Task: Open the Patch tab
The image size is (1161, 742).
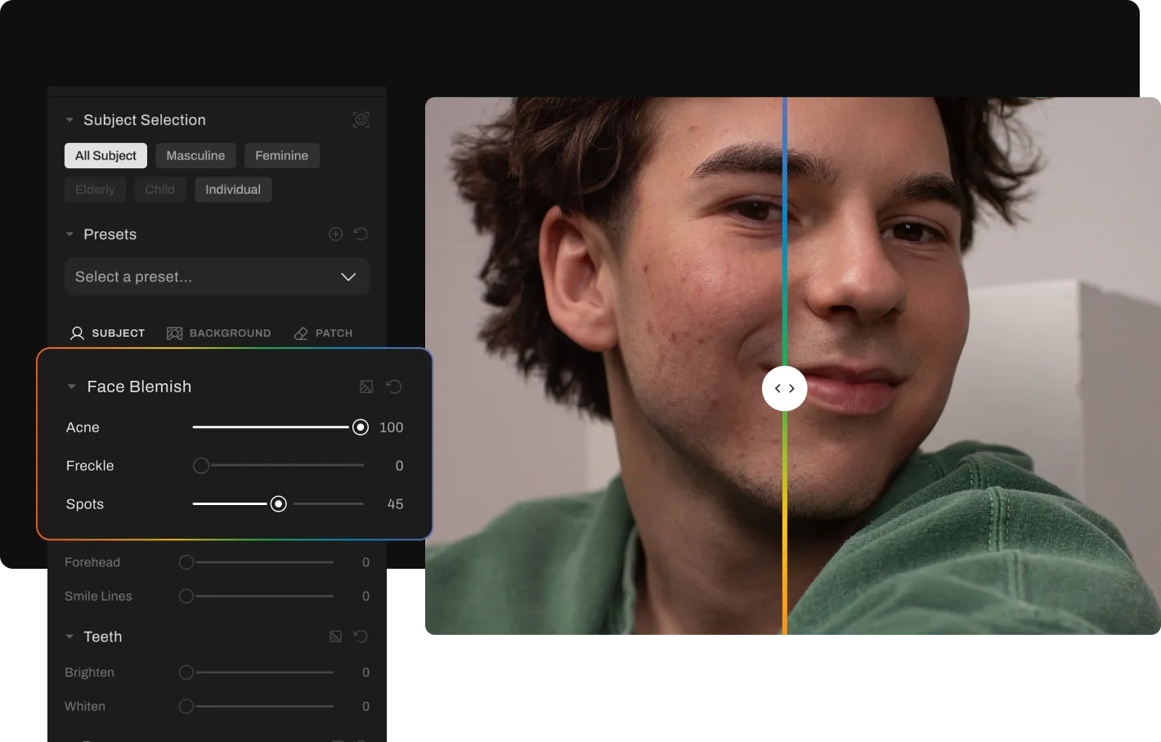Action: (x=324, y=333)
